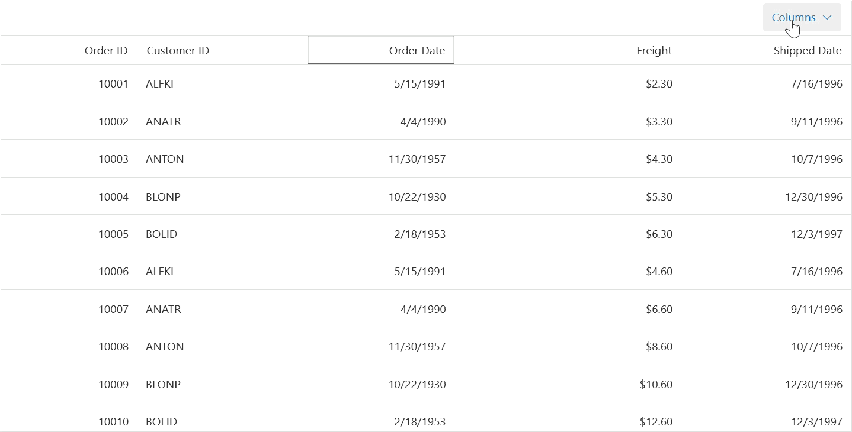This screenshot has height=432, width=852.
Task: Click the Customer ID column header
Action: pyautogui.click(x=178, y=50)
